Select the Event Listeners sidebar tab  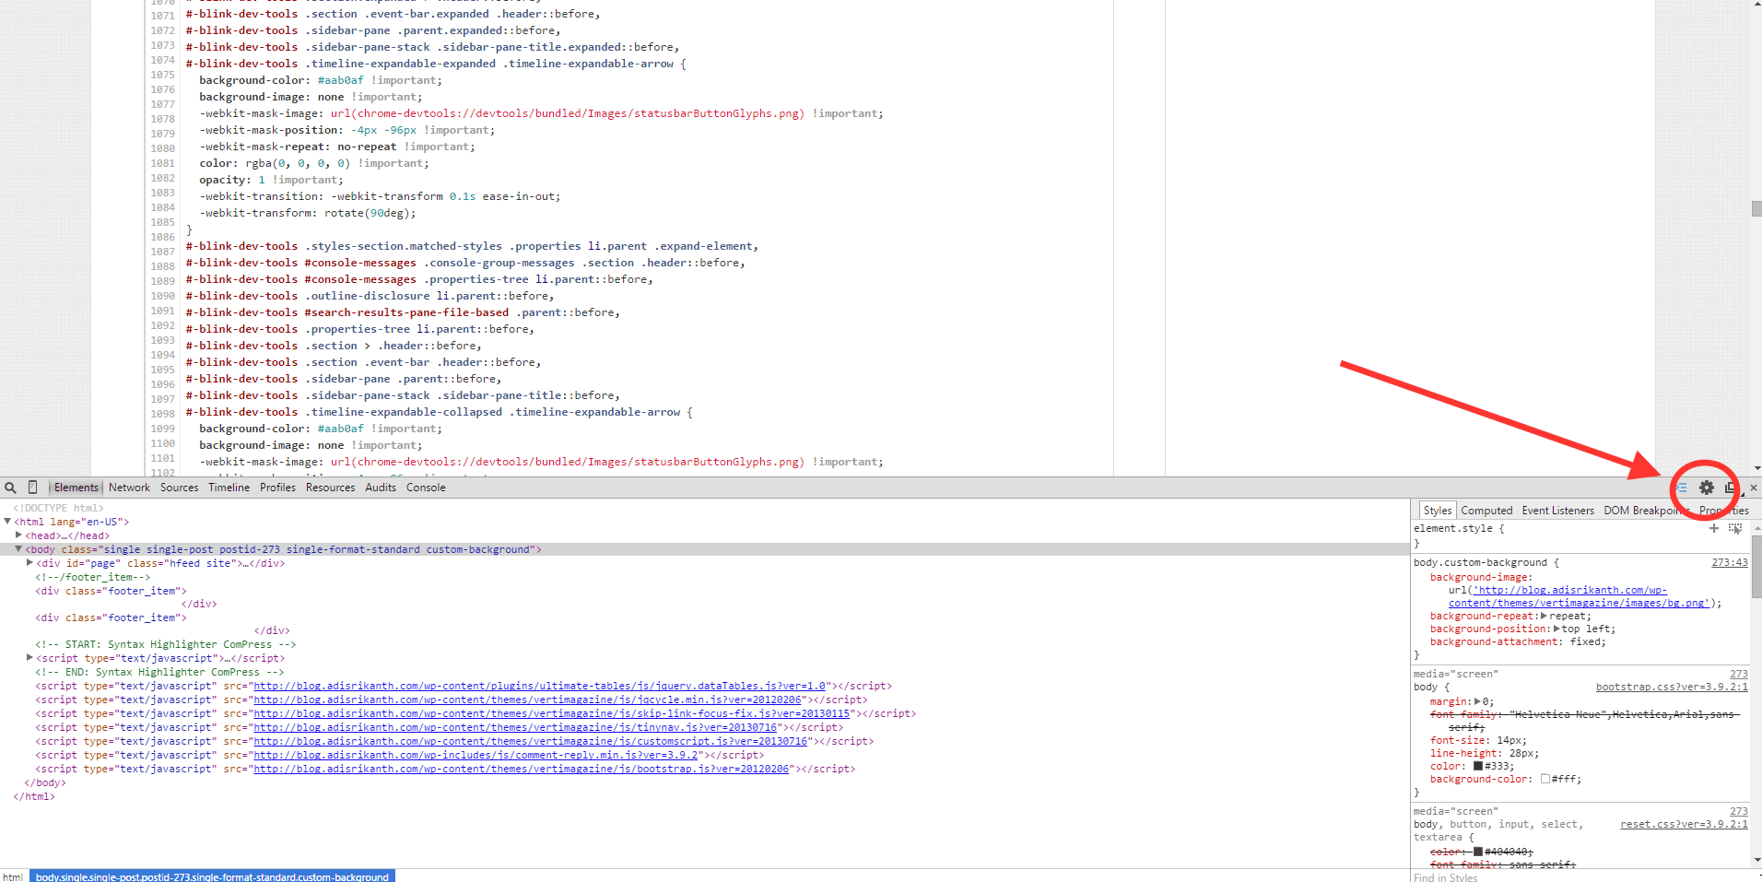tap(1557, 511)
